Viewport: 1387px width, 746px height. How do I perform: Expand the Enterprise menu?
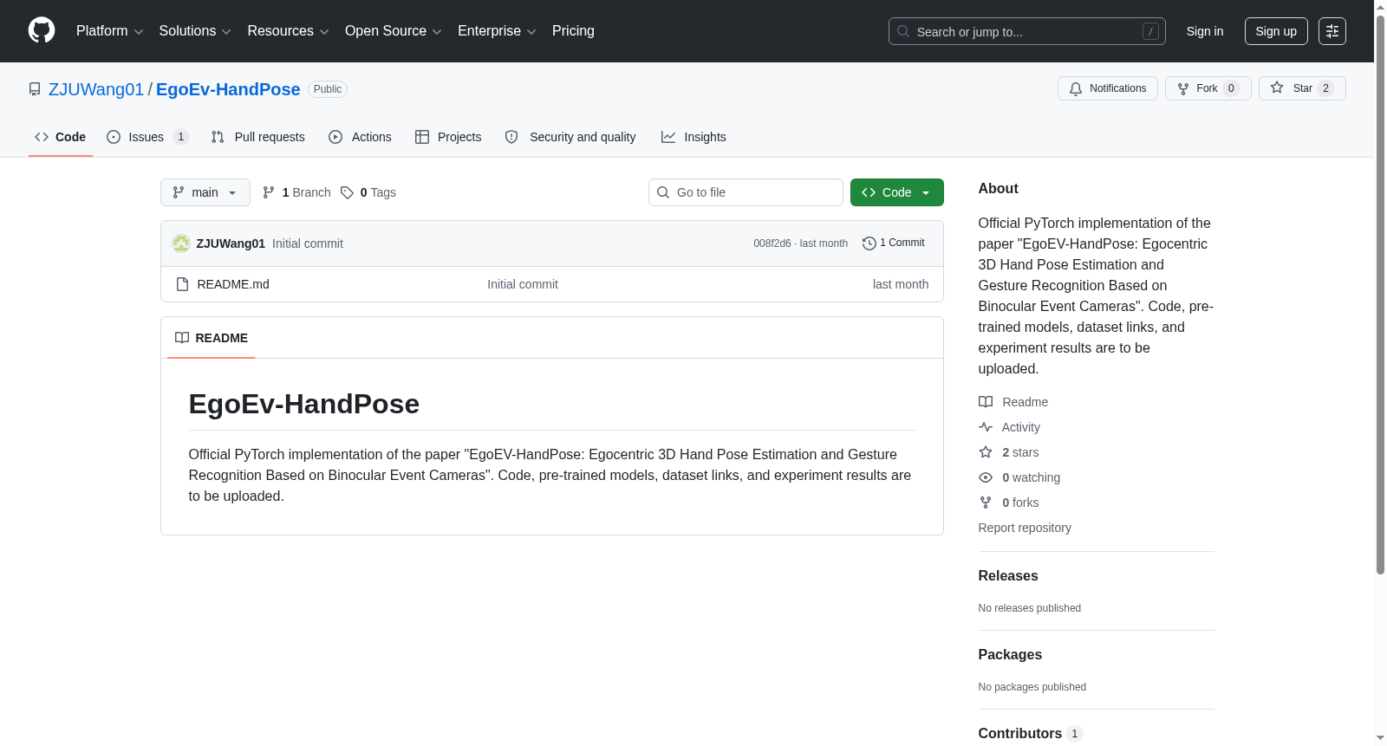pyautogui.click(x=497, y=31)
